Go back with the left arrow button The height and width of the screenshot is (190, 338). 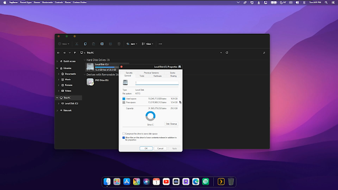point(58,53)
